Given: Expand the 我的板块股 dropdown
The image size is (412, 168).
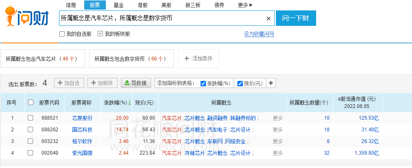Looking at the screenshot, I should point(100,34).
